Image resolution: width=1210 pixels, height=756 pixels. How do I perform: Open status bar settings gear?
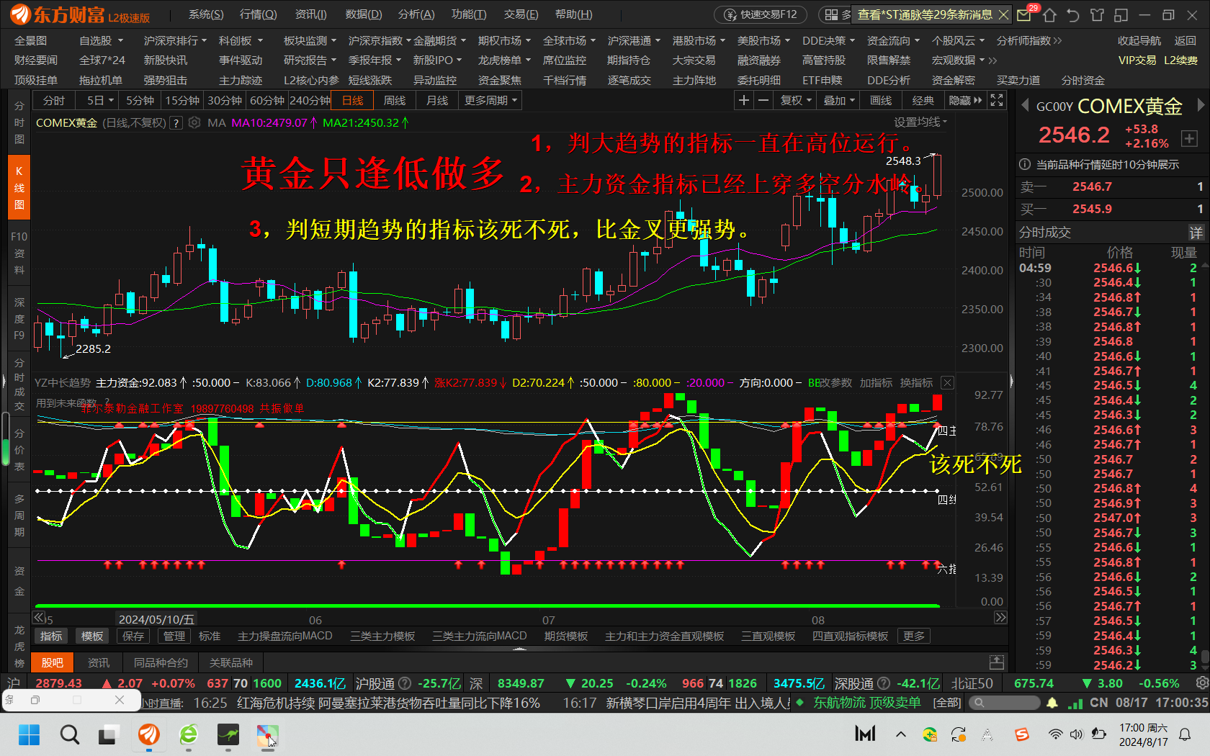1201,683
